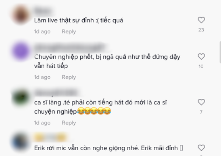The image size is (221, 156).
Task: Like the 'Lâm live thật sự đỉnh' comment
Action: (x=201, y=20)
